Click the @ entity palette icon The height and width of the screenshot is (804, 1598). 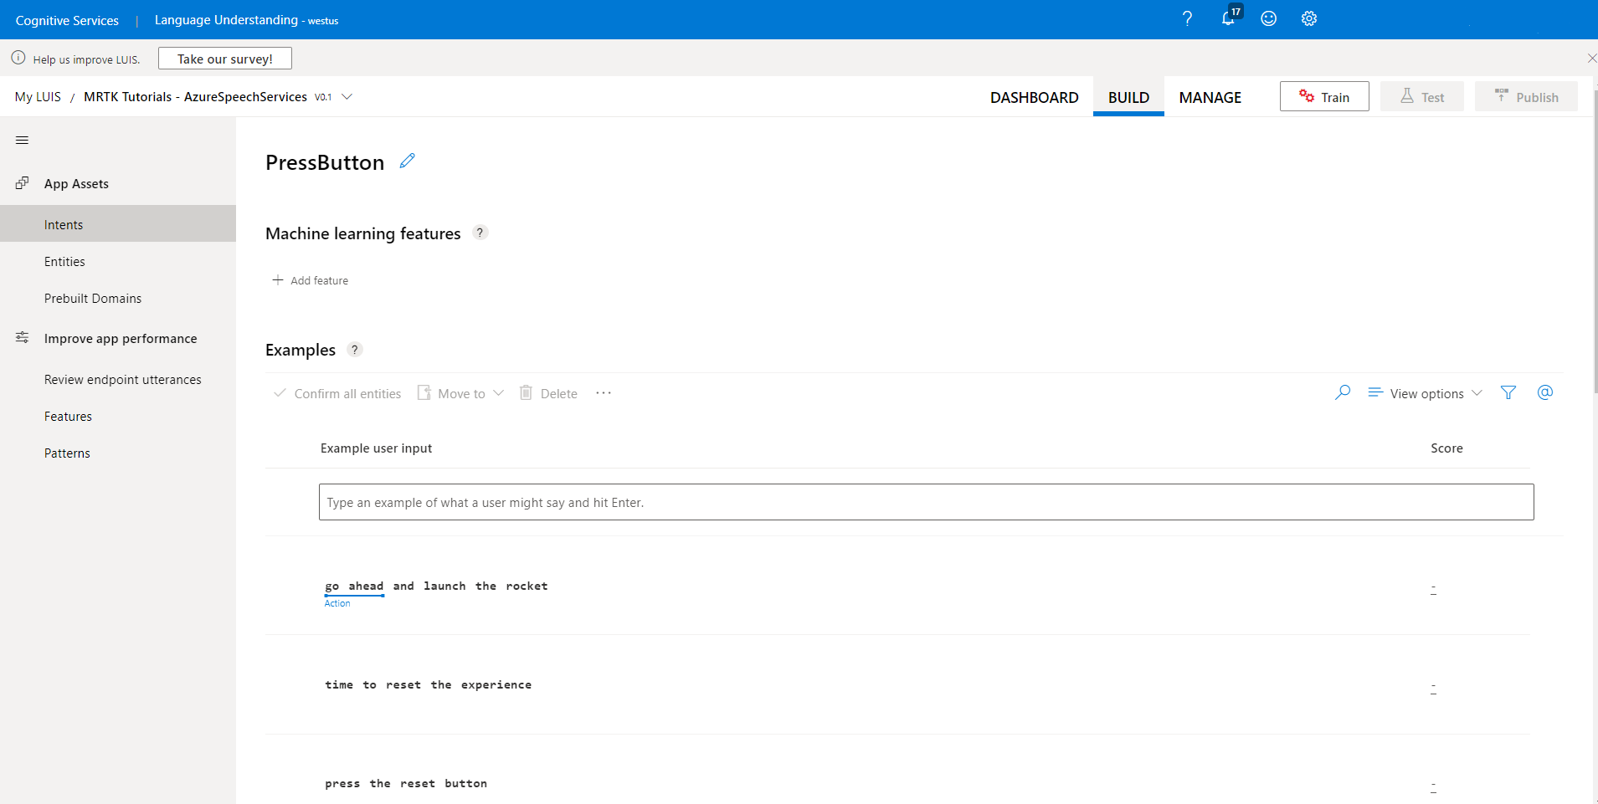point(1545,392)
